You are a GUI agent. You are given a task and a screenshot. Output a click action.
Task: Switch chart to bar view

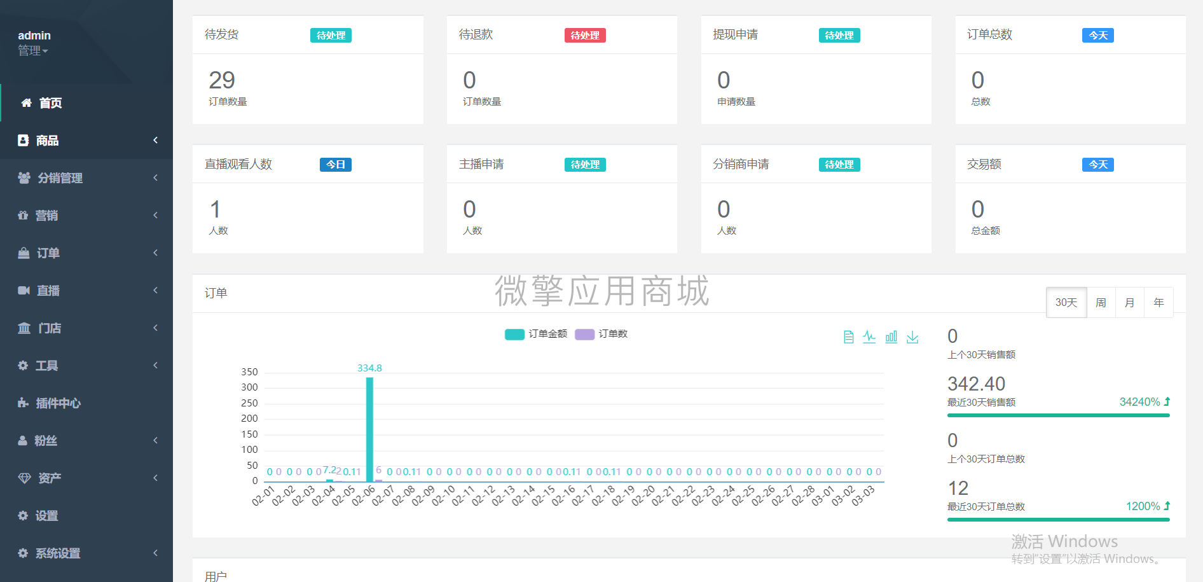[891, 337]
